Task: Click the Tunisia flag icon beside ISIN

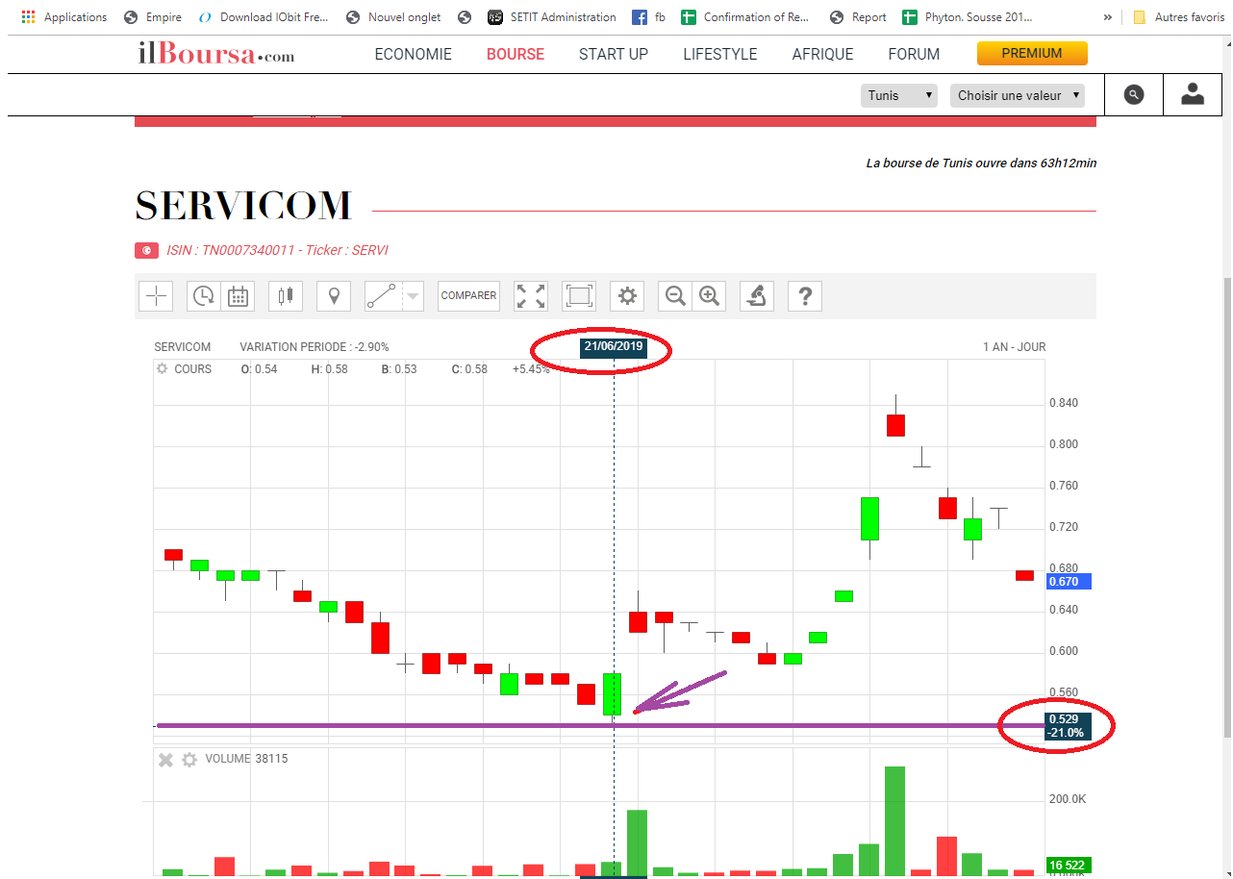Action: [146, 251]
